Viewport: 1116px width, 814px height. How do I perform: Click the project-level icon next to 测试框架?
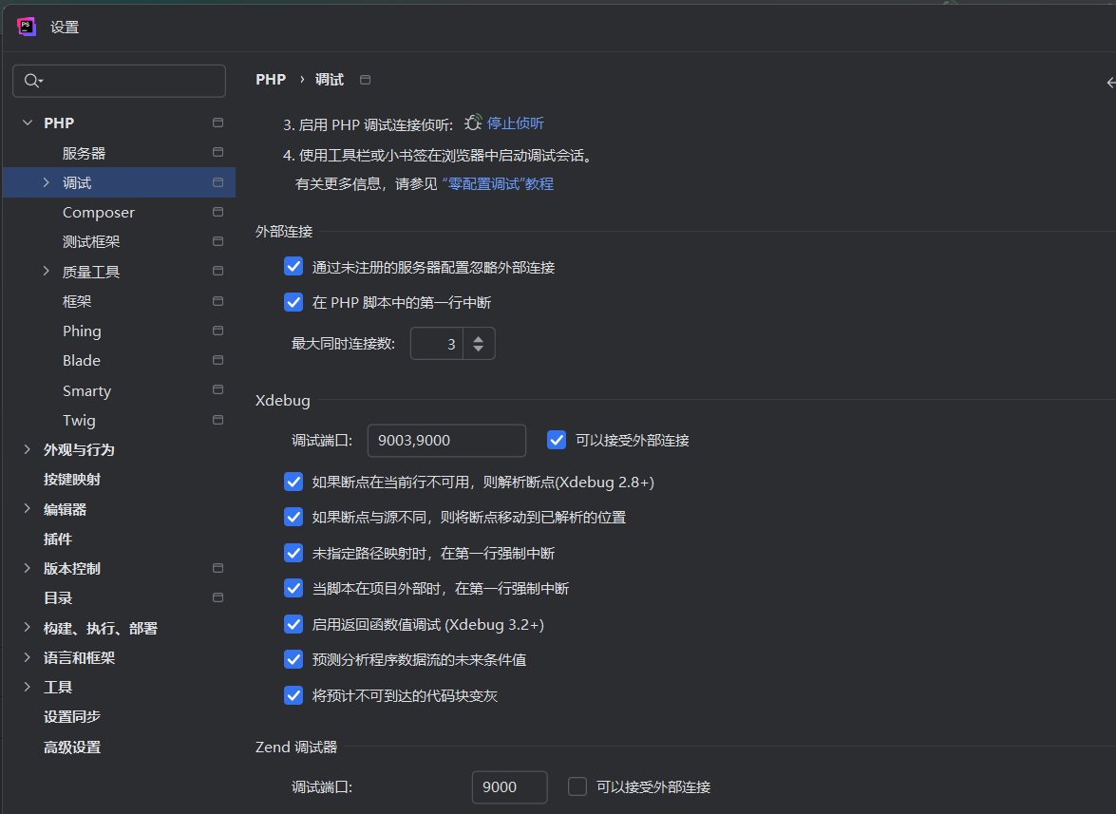pyautogui.click(x=218, y=242)
